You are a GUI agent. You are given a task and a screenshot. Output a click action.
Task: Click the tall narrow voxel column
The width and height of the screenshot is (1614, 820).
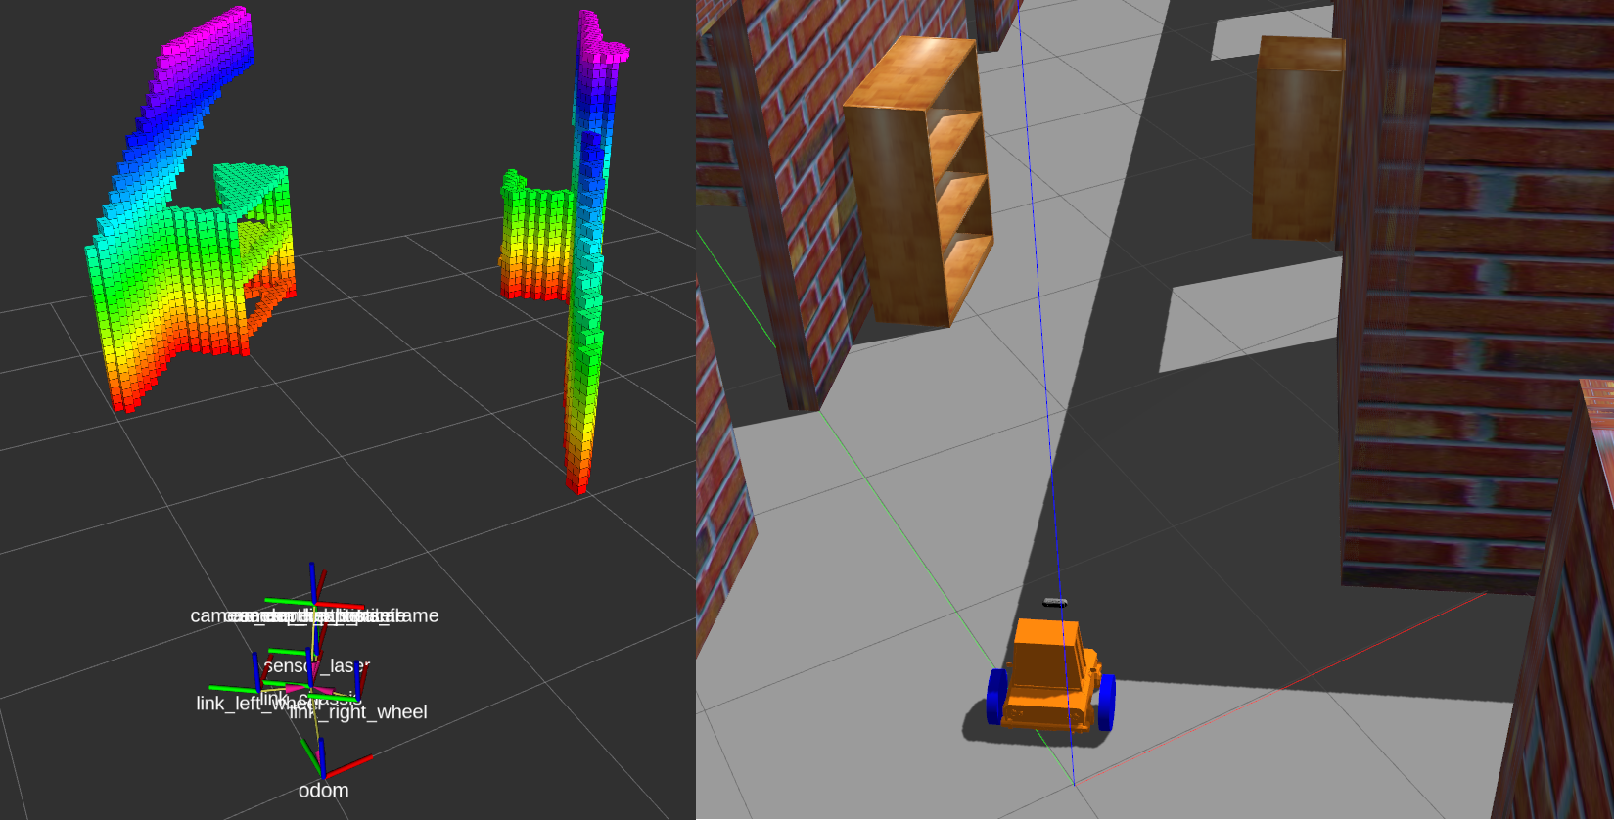tap(587, 254)
